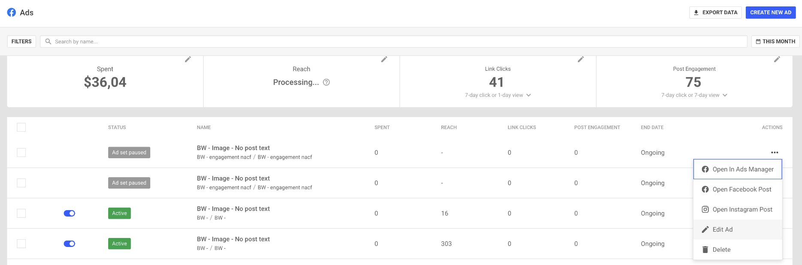This screenshot has height=265, width=802.
Task: Click Instagram icon beside Open Instagram Post
Action: coord(705,209)
